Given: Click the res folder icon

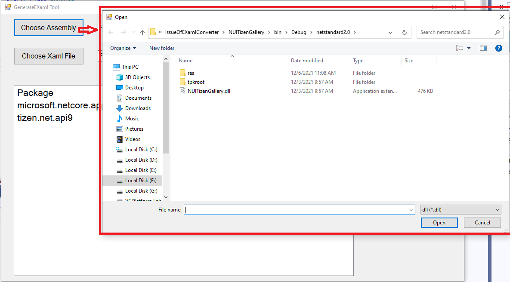Looking at the screenshot, I should pyautogui.click(x=182, y=73).
